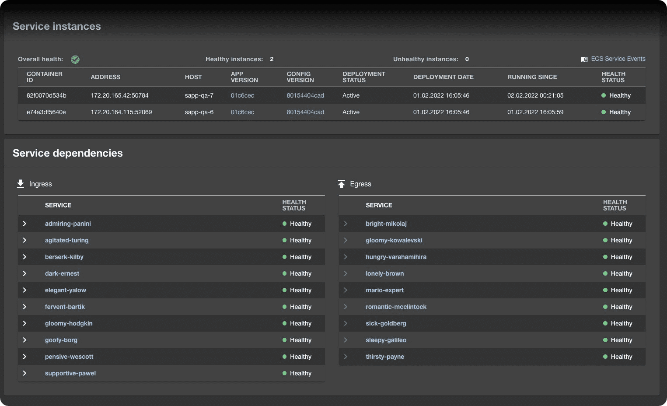Click health status dot for container 82f0070d534b
Image resolution: width=667 pixels, height=406 pixels.
[604, 95]
